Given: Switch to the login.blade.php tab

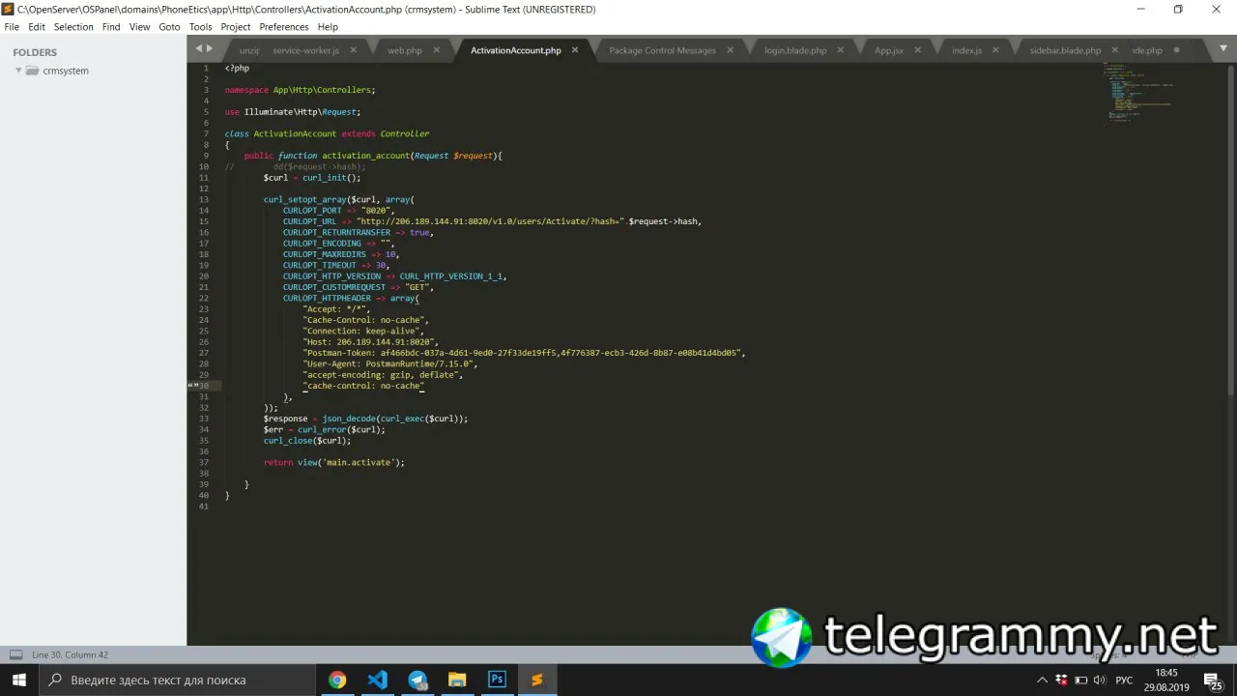Looking at the screenshot, I should [x=795, y=50].
